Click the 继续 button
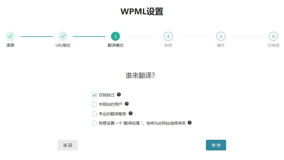 (216, 145)
